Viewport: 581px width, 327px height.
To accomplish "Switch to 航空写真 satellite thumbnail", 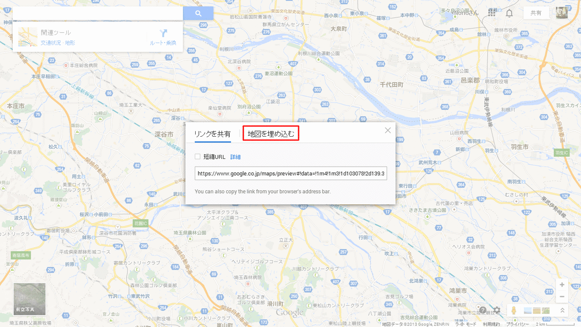I will pyautogui.click(x=30, y=299).
